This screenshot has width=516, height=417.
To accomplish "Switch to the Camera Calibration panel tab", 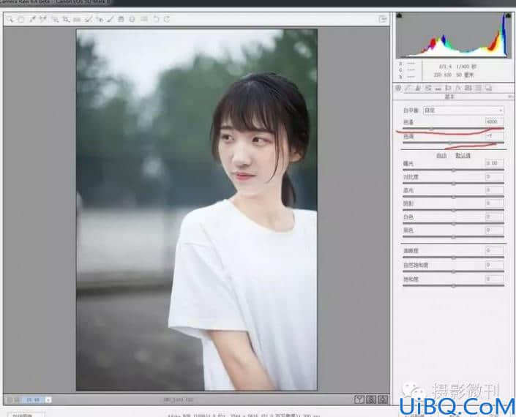I will tap(468, 88).
